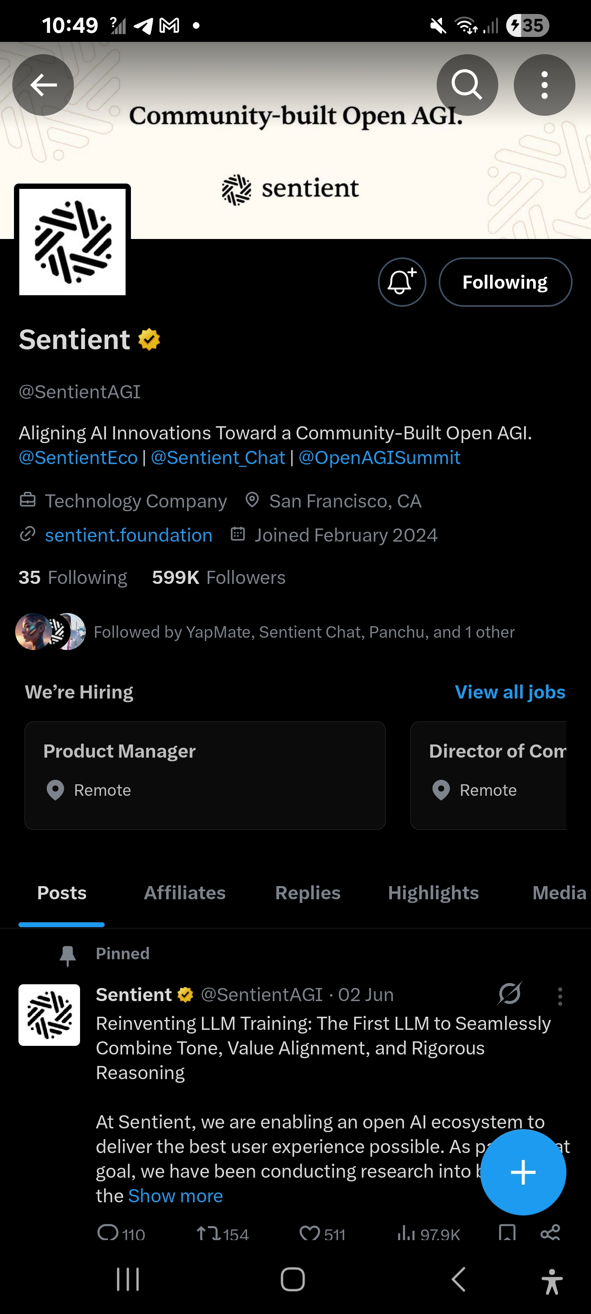View the 599K Followers list
The width and height of the screenshot is (591, 1314).
click(x=219, y=577)
